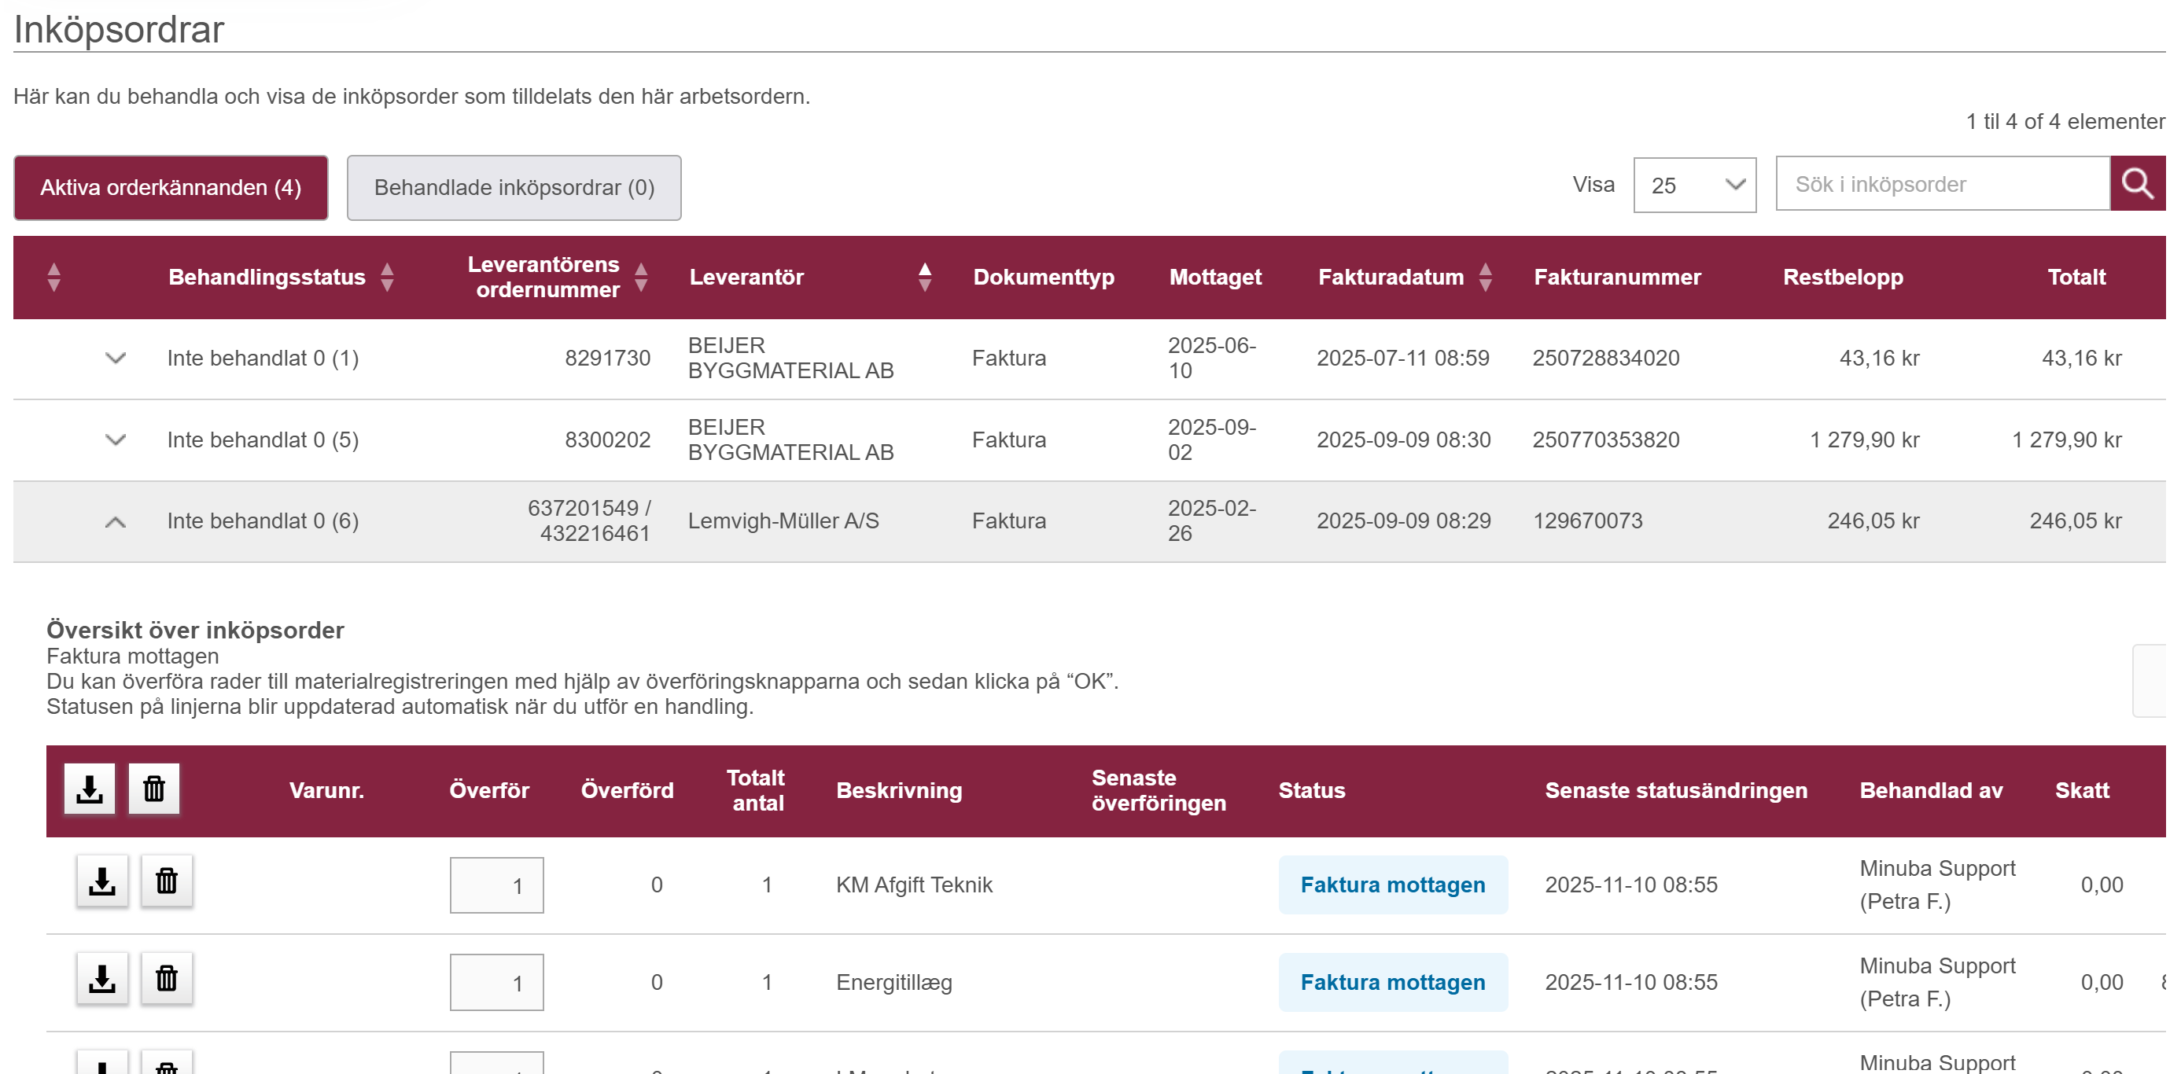Delete the KM Afgift Teknik row
The height and width of the screenshot is (1074, 2181).
(x=166, y=882)
